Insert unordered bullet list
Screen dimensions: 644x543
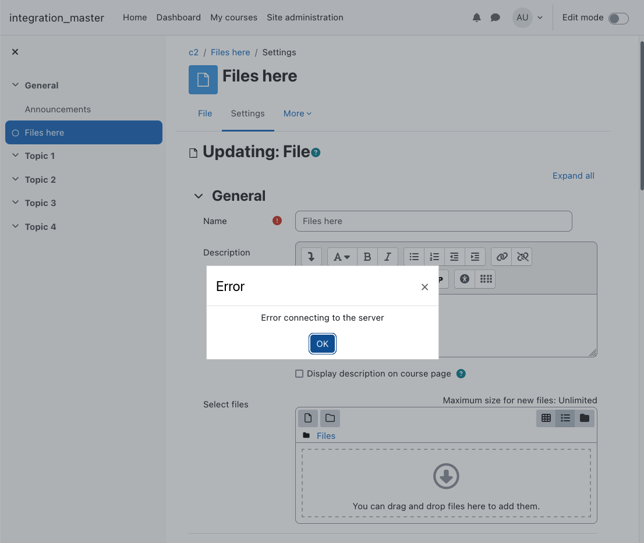click(x=414, y=257)
